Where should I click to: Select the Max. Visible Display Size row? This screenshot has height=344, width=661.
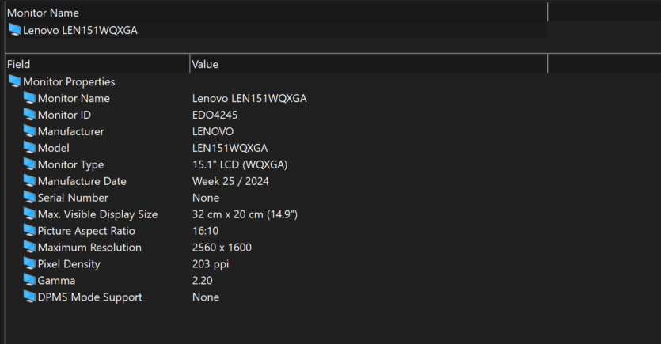point(276,214)
